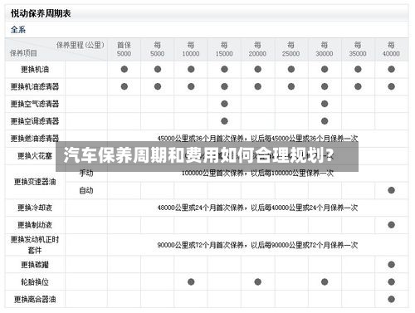Screen dimensions: 415x313
Task: Click the 更换离合器油 row label
Action: [35, 300]
